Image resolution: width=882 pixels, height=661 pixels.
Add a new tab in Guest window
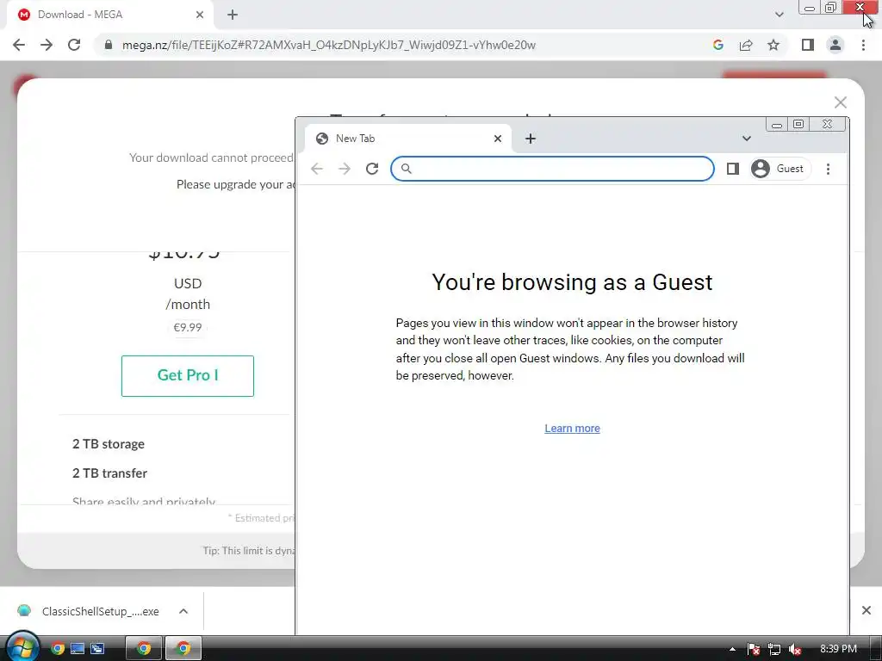531,139
